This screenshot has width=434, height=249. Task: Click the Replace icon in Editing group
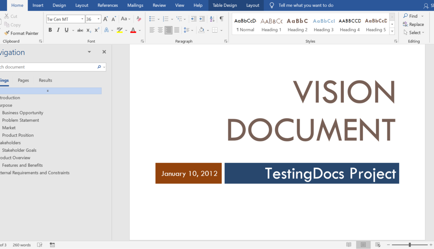click(414, 24)
